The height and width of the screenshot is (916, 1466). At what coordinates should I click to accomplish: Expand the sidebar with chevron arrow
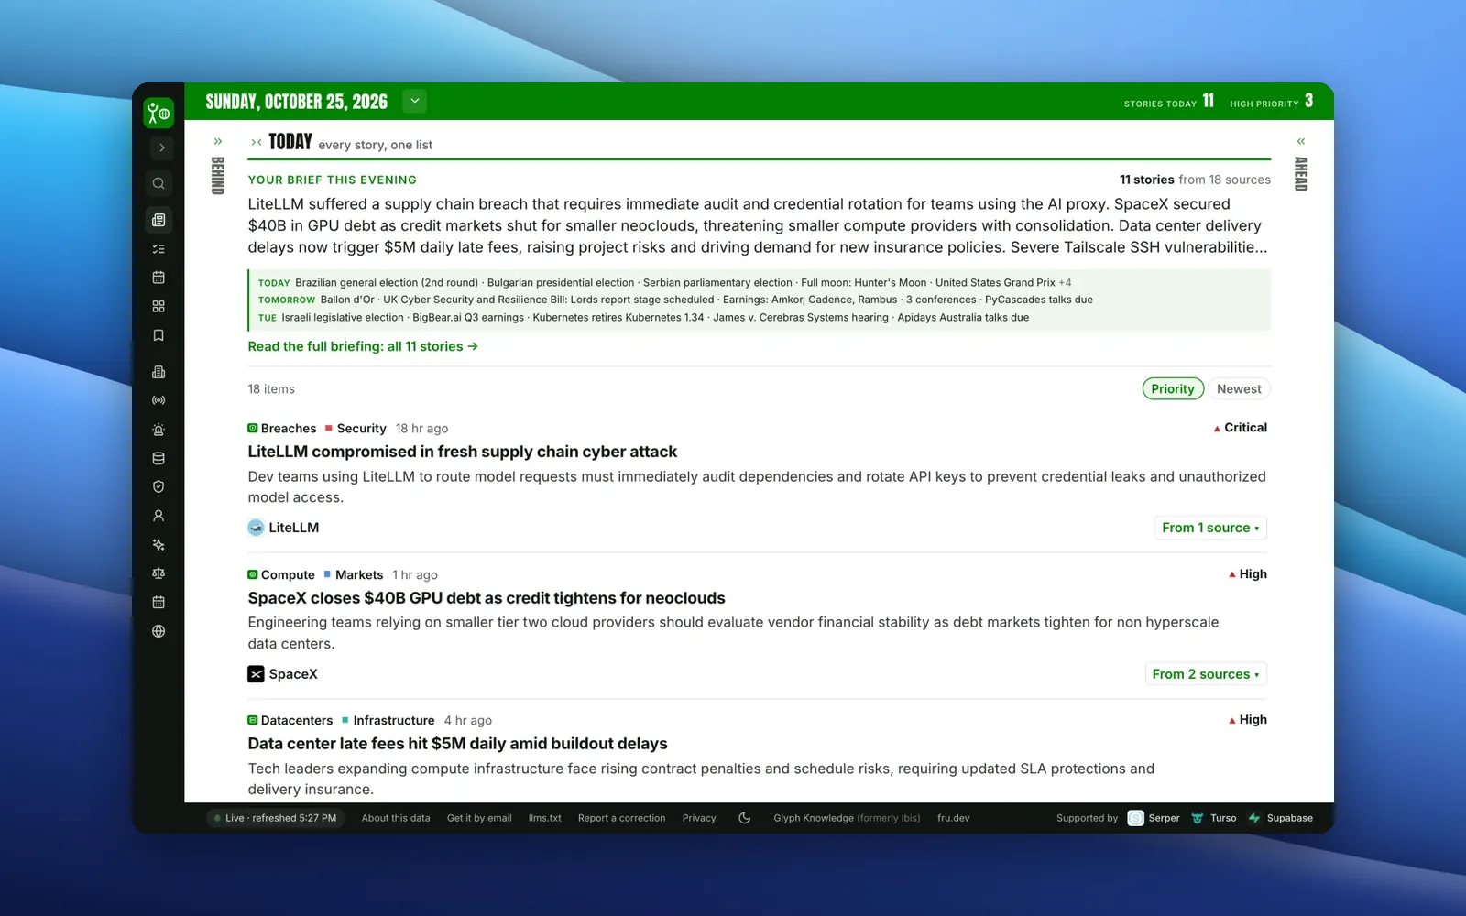point(162,147)
